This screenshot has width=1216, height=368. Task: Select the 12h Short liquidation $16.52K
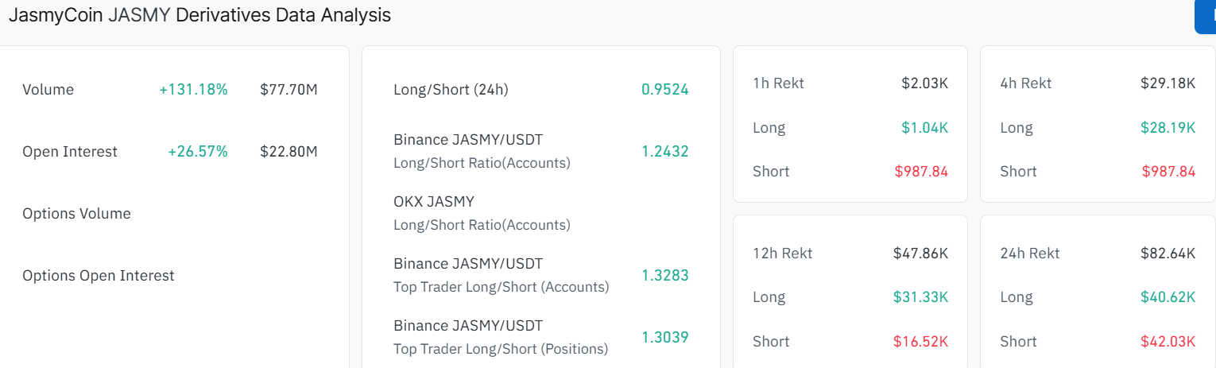[x=920, y=342]
